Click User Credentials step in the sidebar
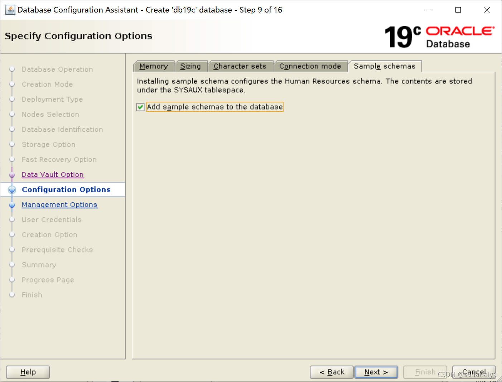Viewport: 502px width, 382px height. tap(52, 219)
